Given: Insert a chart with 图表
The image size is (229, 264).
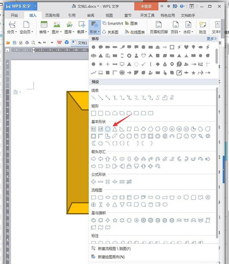Looking at the screenshot, I should click(132, 23).
